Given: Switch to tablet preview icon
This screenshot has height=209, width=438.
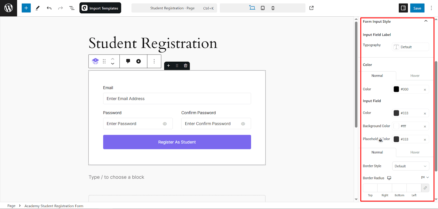Looking at the screenshot, I should pyautogui.click(x=263, y=8).
